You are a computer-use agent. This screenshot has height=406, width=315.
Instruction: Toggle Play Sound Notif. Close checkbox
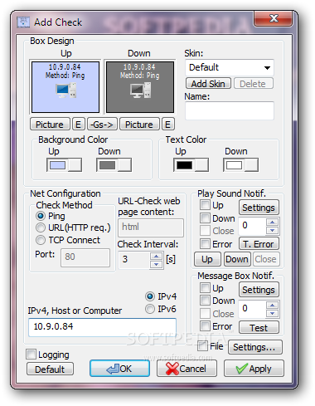coord(205,230)
